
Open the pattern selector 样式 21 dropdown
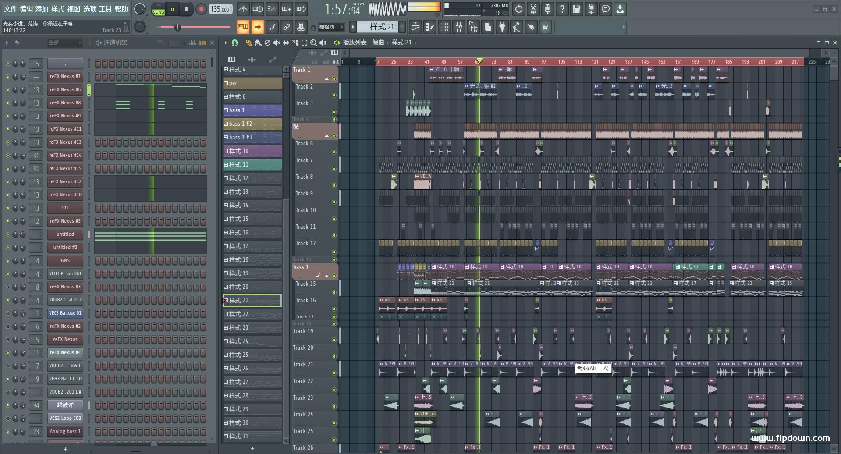click(x=377, y=27)
